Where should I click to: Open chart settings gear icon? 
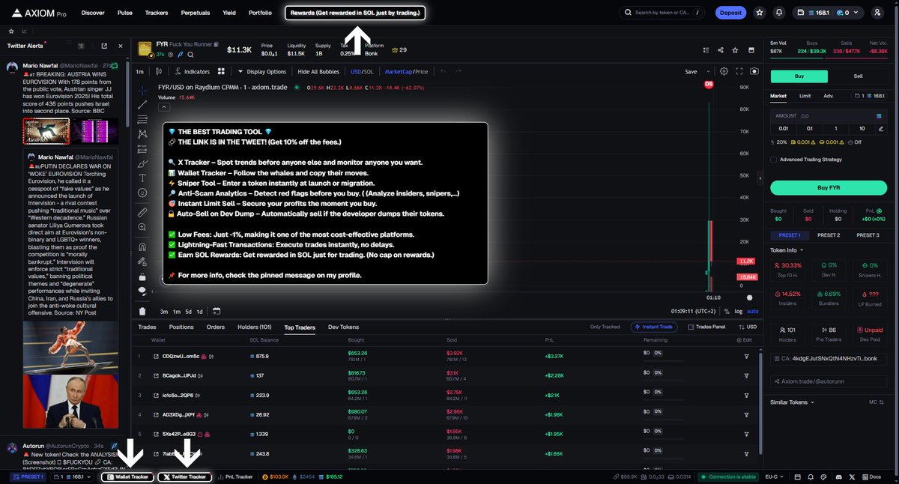724,71
